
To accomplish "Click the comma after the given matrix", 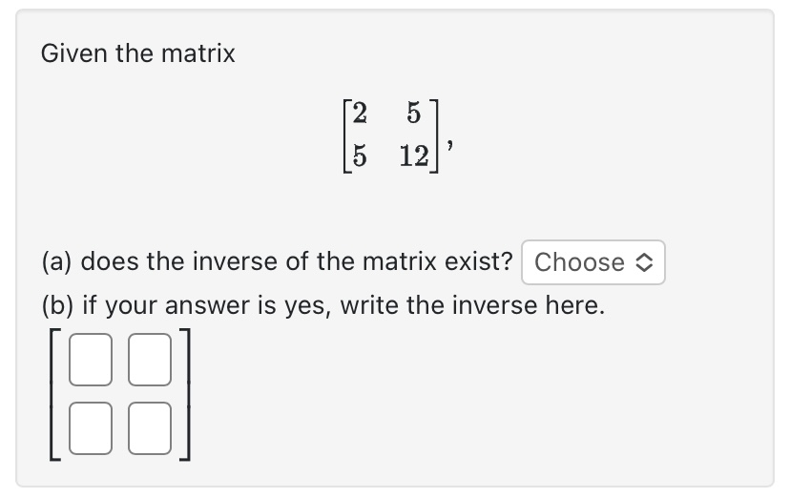I will [x=449, y=145].
